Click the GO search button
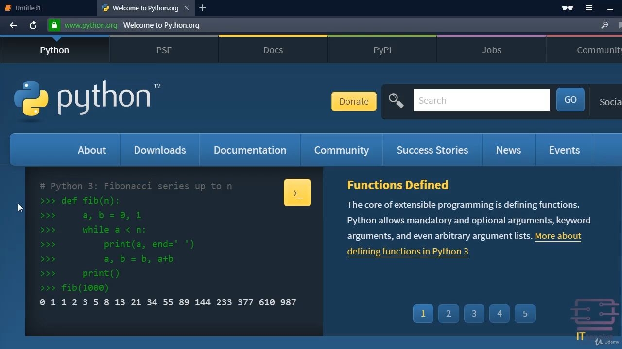 point(570,100)
